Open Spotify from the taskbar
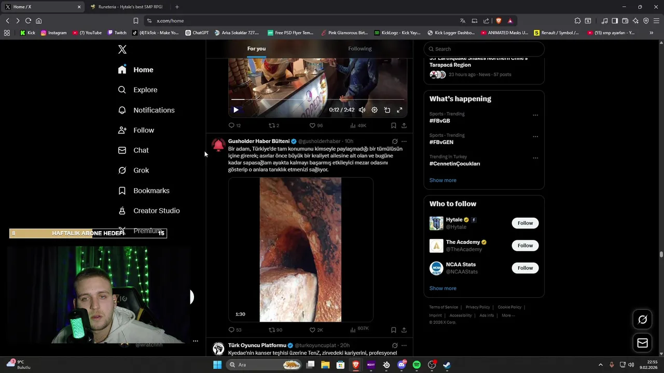This screenshot has height=373, width=664. (x=417, y=365)
